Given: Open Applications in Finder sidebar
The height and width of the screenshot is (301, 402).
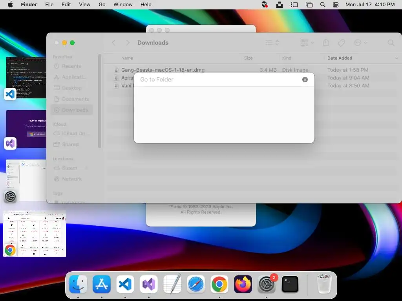Looking at the screenshot, I should point(71,77).
